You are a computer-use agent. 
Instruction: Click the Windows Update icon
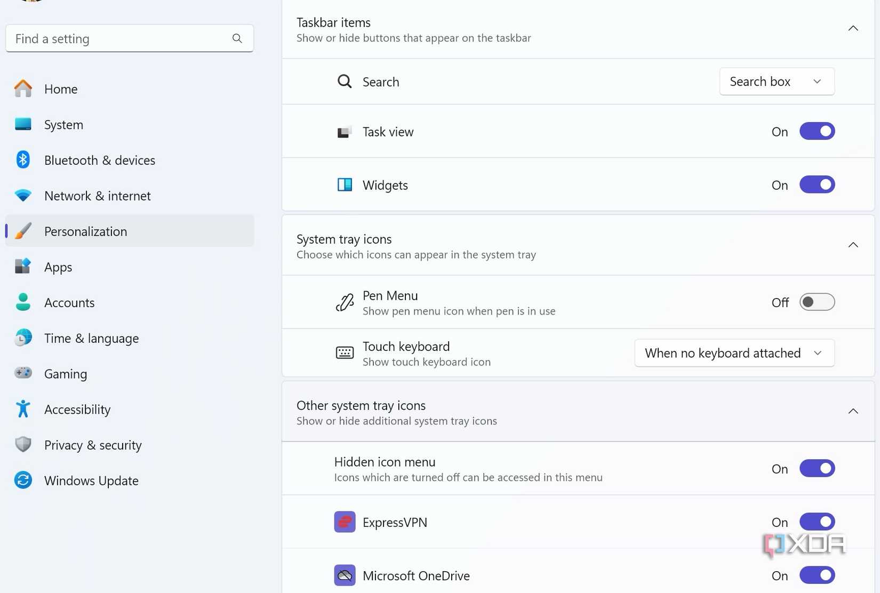(x=23, y=480)
